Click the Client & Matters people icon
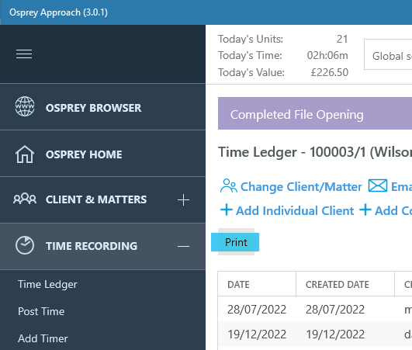412x350 pixels. [x=25, y=199]
